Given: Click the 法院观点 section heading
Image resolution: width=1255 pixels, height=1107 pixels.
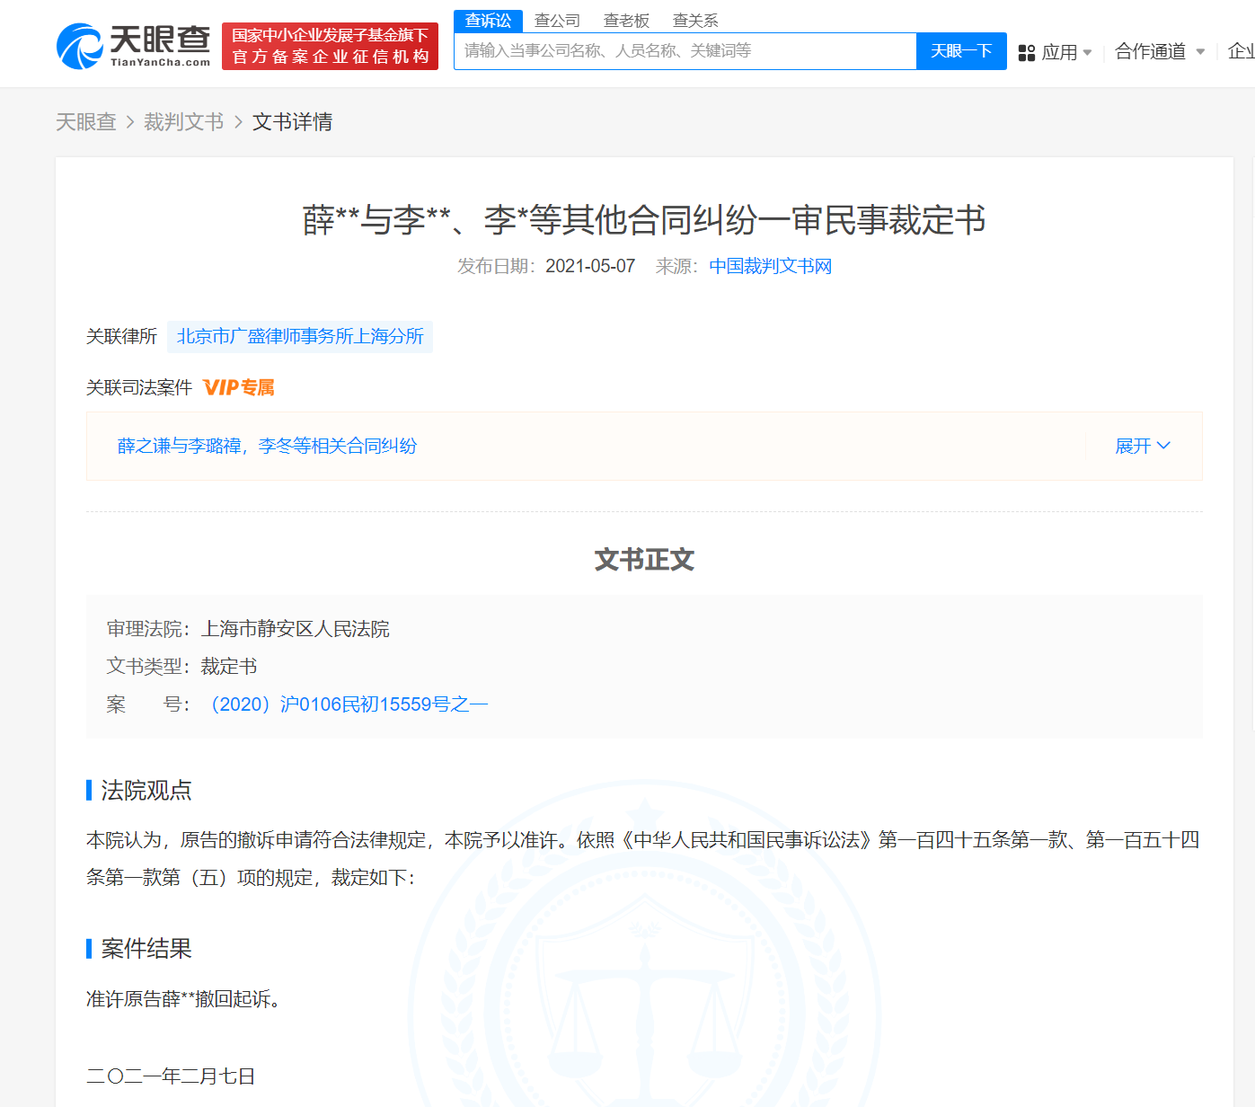Looking at the screenshot, I should tap(146, 790).
